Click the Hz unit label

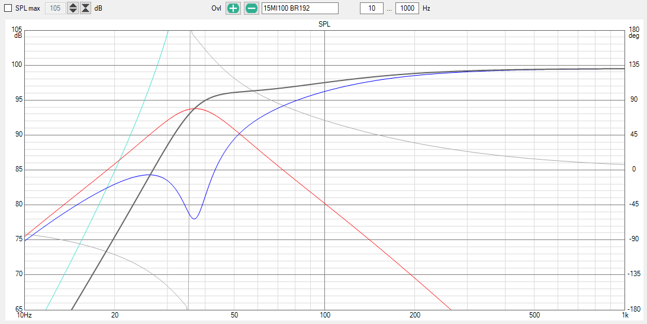tap(426, 8)
